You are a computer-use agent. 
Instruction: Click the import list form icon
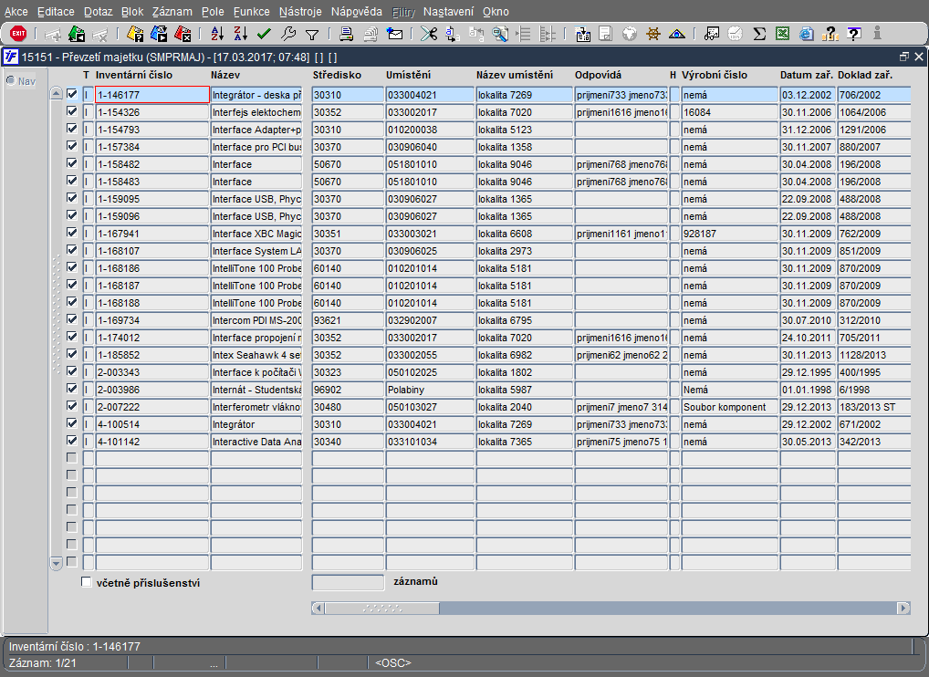[582, 34]
